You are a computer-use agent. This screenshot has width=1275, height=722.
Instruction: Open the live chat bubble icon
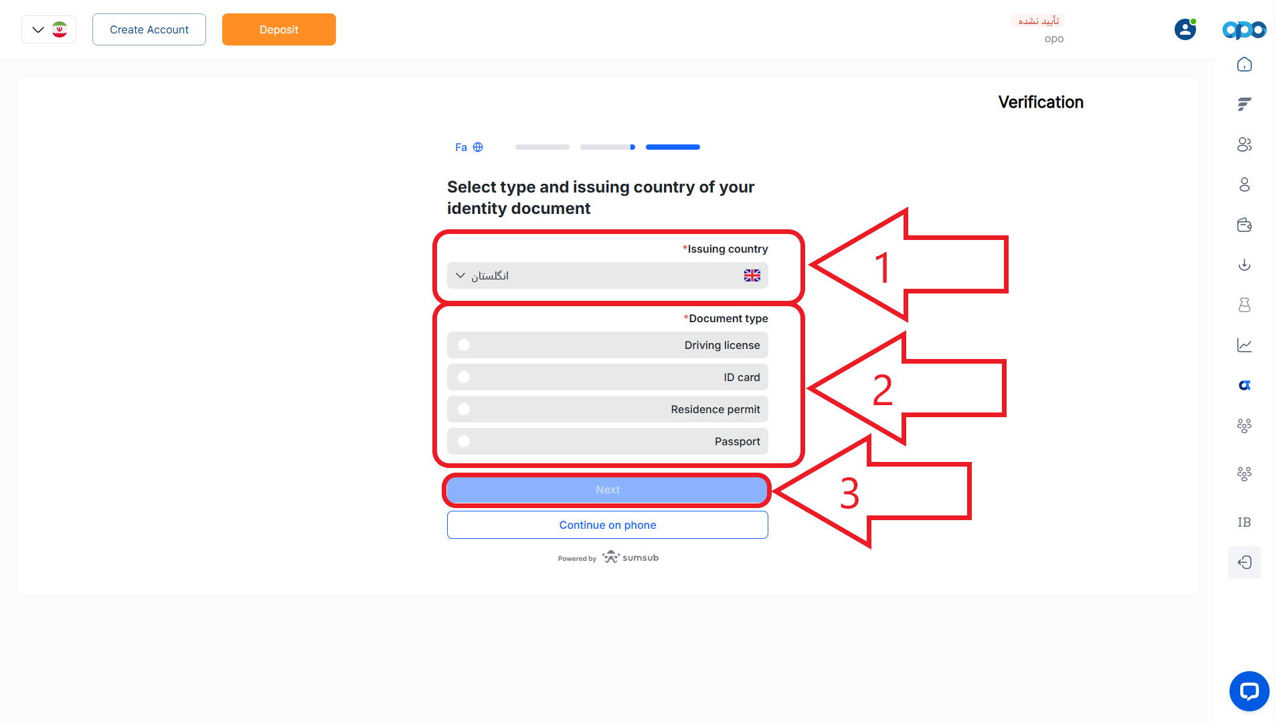1249,691
